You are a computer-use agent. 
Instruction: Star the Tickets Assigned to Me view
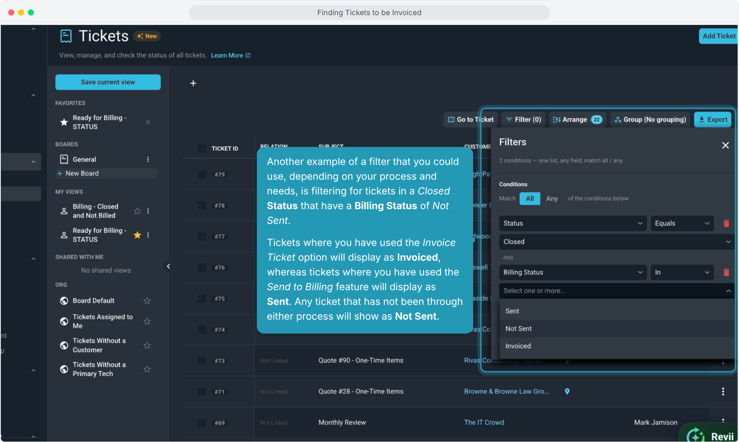tap(147, 322)
